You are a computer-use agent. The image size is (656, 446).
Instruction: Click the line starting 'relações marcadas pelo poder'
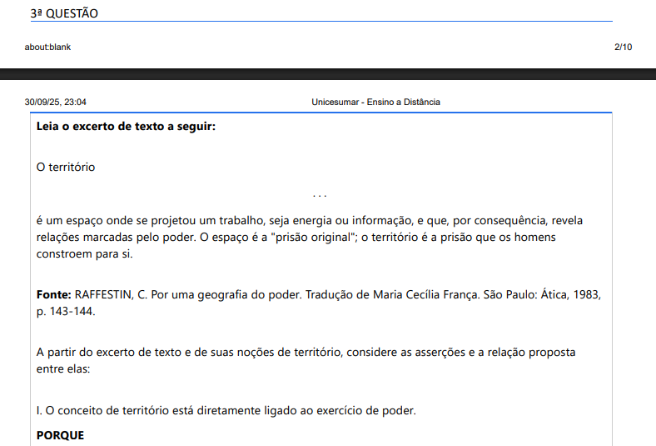[x=296, y=238]
